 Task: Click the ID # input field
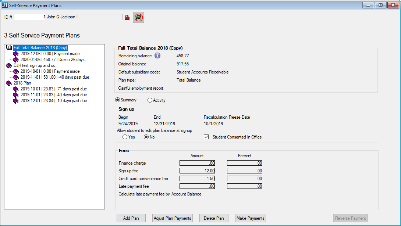(x=30, y=17)
